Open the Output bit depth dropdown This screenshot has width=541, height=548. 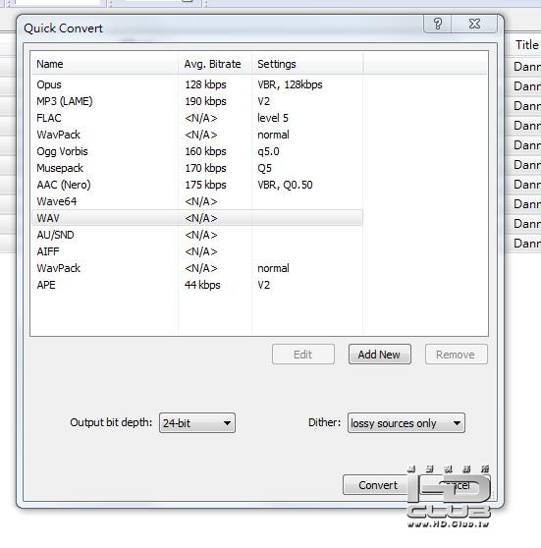click(197, 423)
